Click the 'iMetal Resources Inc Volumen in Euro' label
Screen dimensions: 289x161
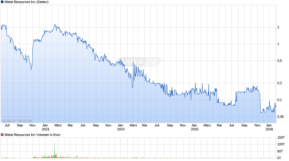point(33,135)
